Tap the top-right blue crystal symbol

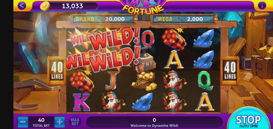tap(204, 39)
